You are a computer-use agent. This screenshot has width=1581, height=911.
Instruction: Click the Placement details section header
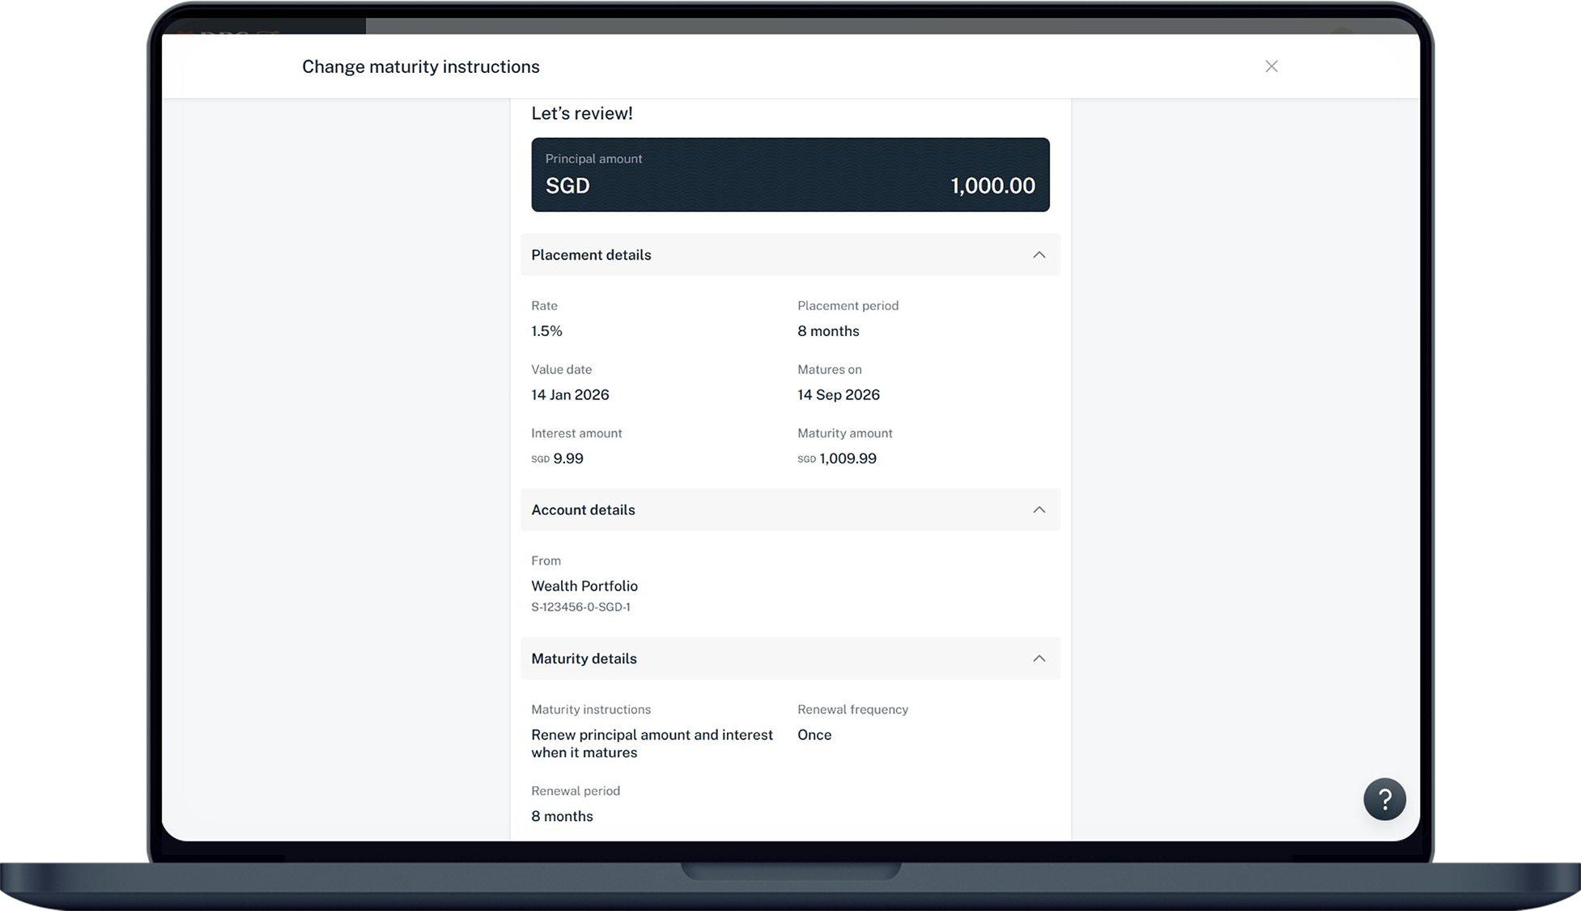click(x=591, y=255)
